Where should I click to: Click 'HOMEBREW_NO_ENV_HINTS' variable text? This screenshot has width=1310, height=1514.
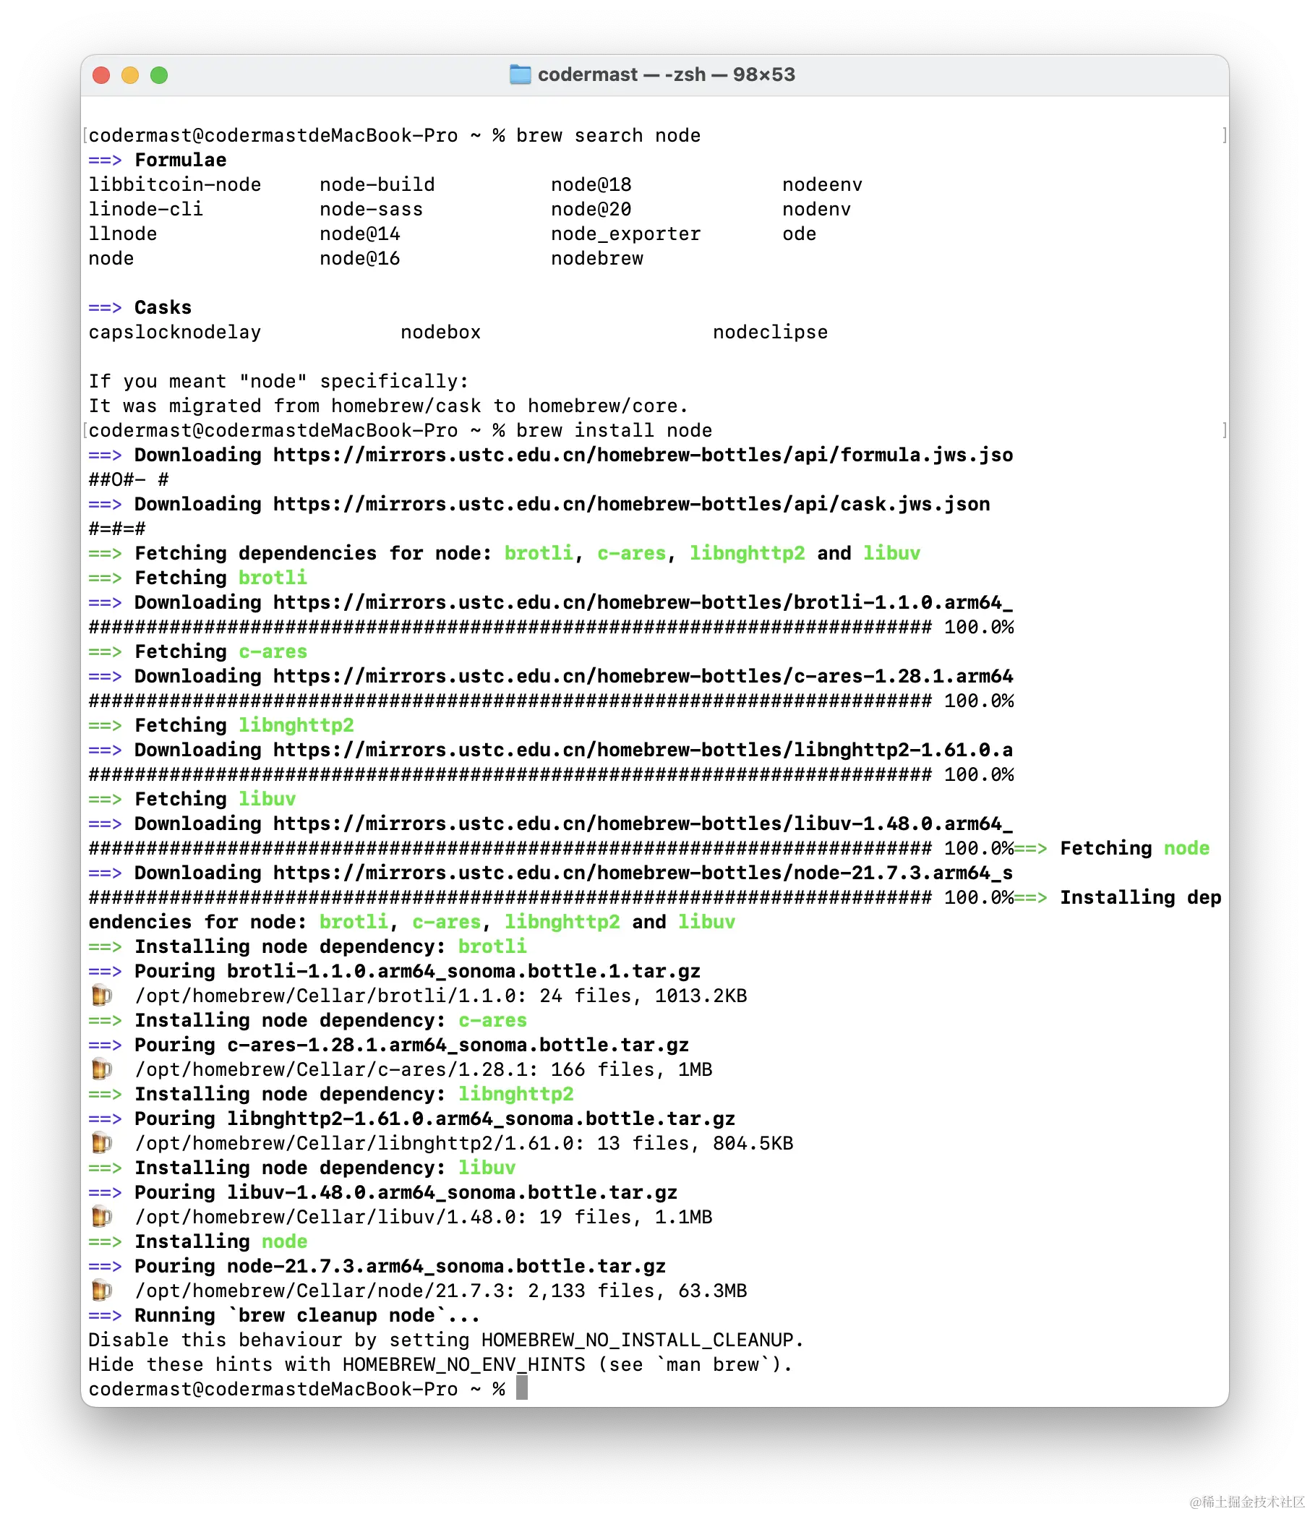pyautogui.click(x=464, y=1365)
